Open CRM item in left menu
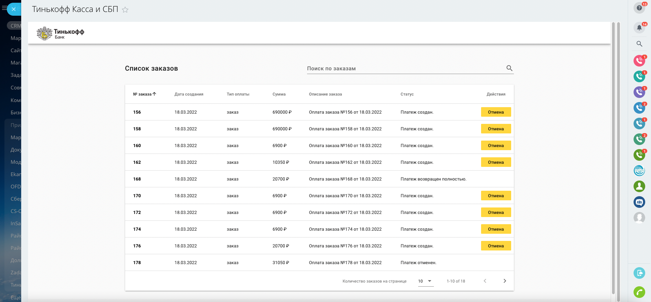Viewport: 651px width, 302px height. tap(15, 26)
